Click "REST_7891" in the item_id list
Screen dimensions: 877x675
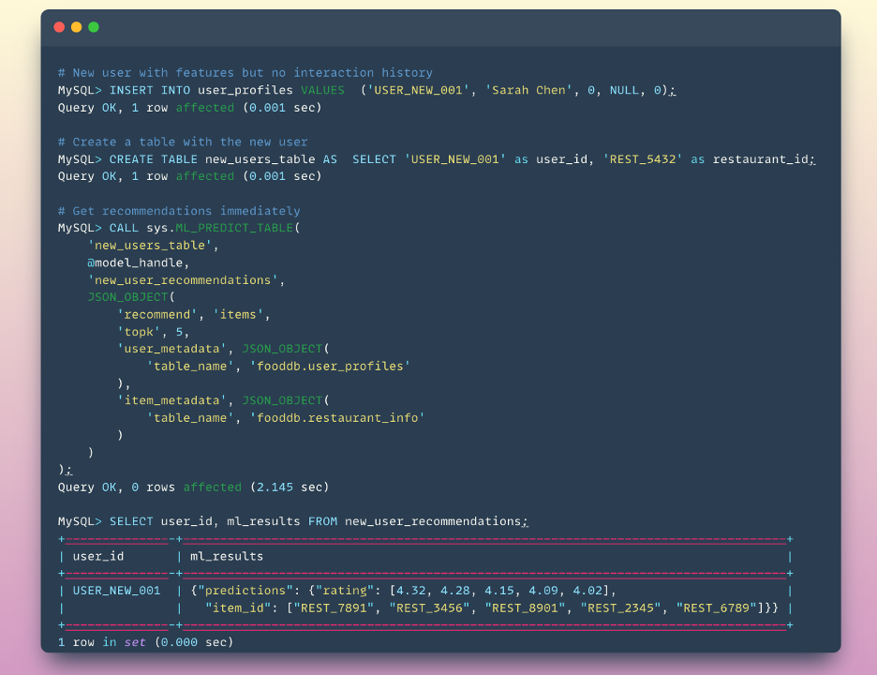[x=334, y=607]
